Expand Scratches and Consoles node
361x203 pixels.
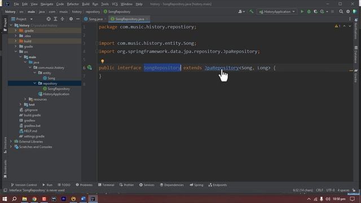tap(11, 147)
